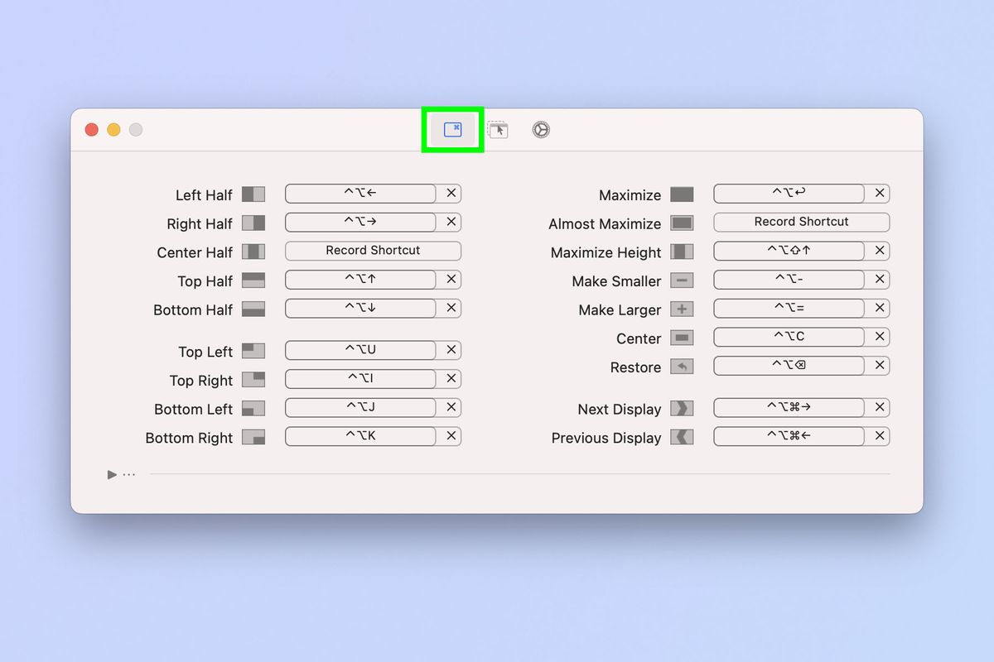994x662 pixels.
Task: Click the Top Left layout icon
Action: pyautogui.click(x=254, y=351)
